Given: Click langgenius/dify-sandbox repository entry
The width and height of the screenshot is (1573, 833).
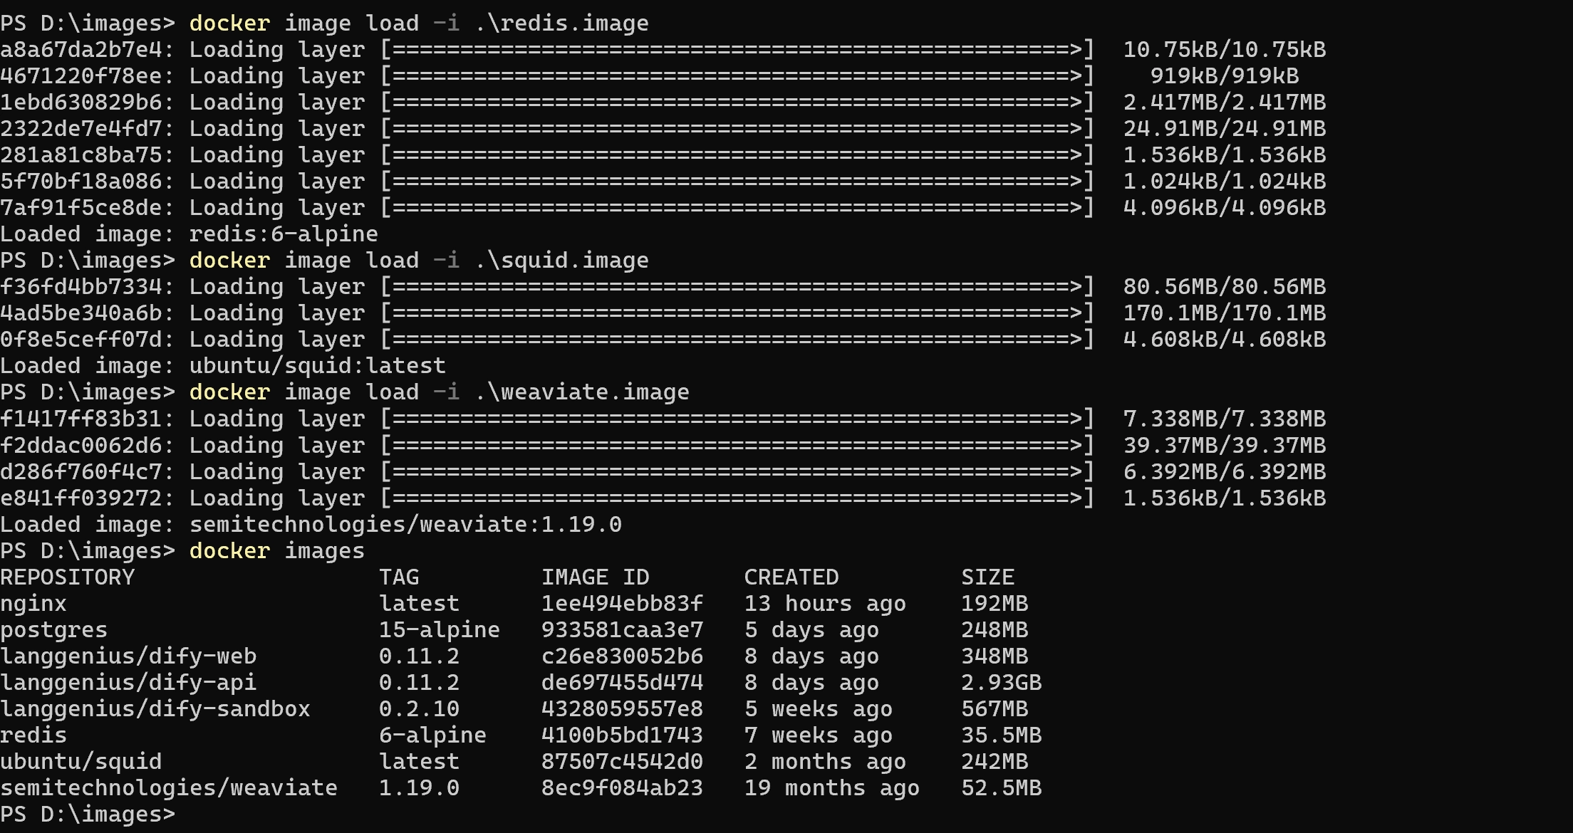Looking at the screenshot, I should click(x=155, y=709).
